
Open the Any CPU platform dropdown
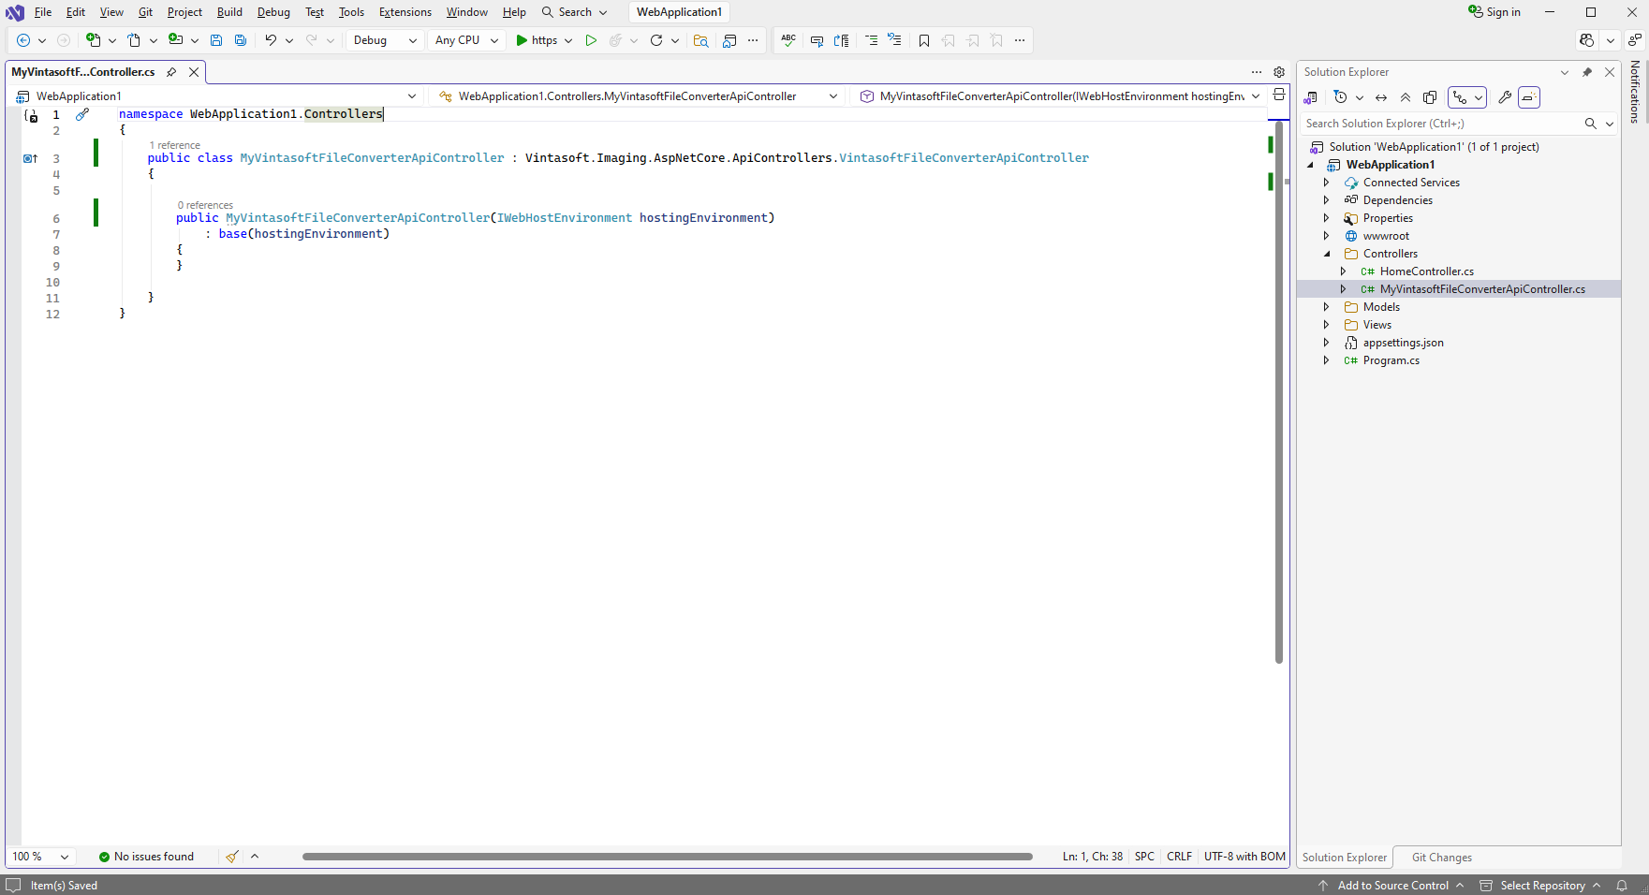[x=465, y=40]
